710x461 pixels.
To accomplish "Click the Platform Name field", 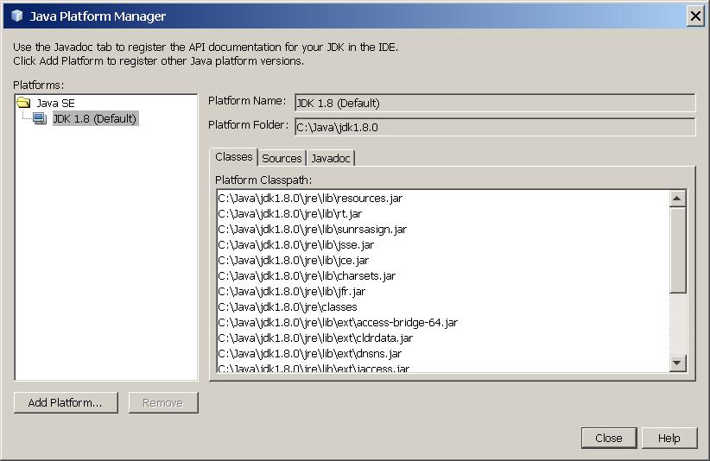I will pos(494,103).
